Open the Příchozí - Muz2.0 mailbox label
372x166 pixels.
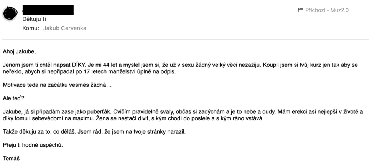pyautogui.click(x=327, y=10)
